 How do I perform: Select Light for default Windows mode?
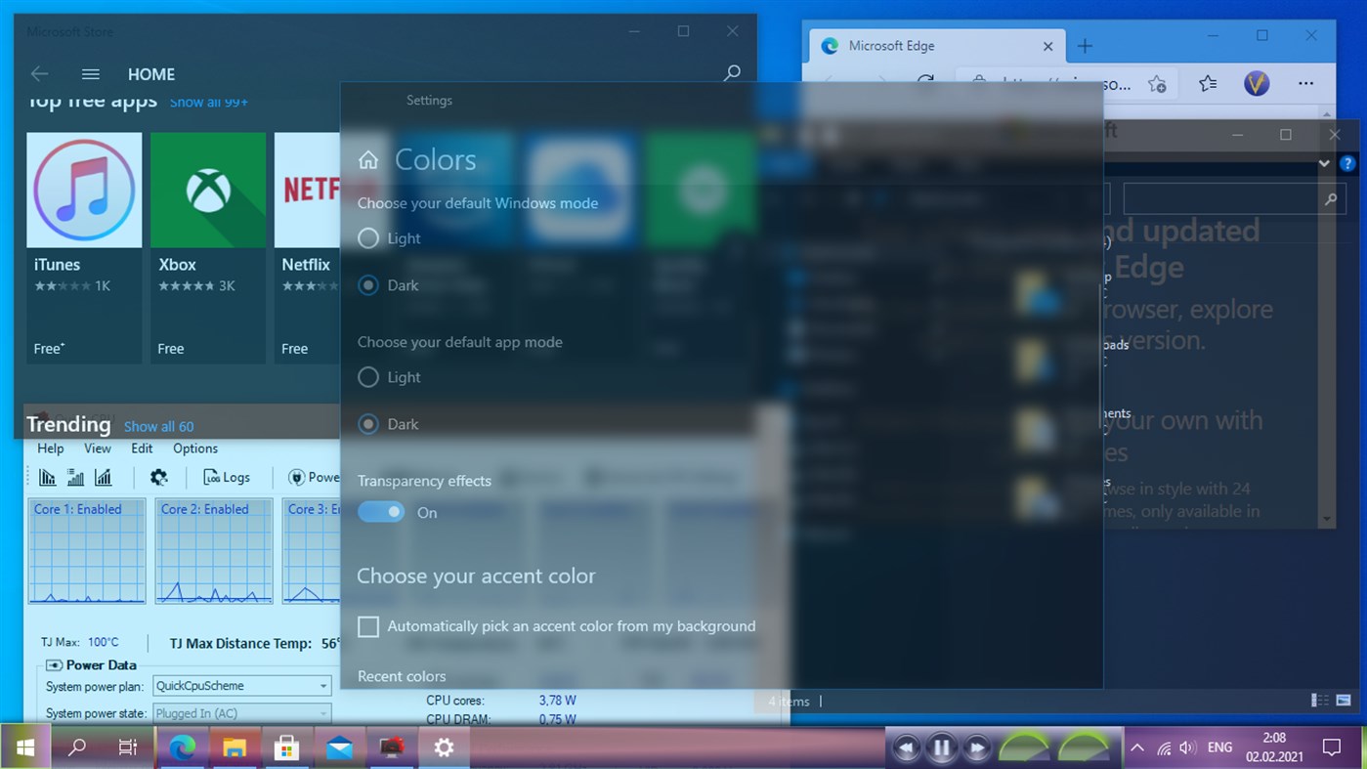(368, 237)
